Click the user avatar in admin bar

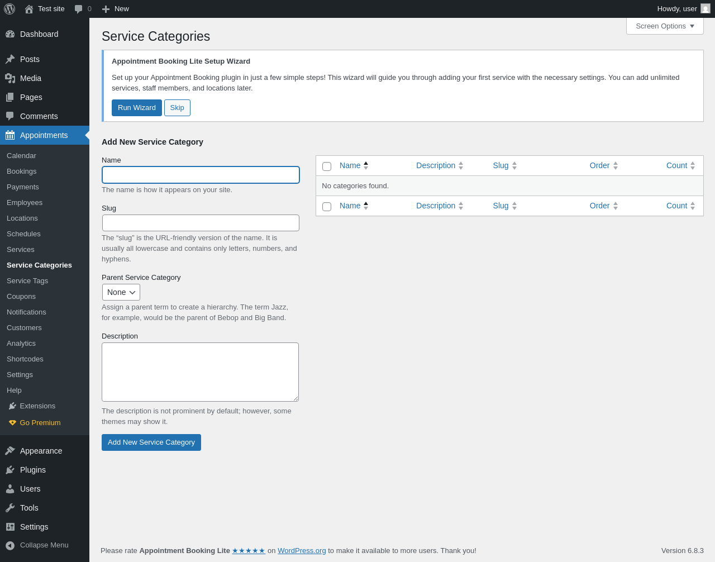(706, 8)
